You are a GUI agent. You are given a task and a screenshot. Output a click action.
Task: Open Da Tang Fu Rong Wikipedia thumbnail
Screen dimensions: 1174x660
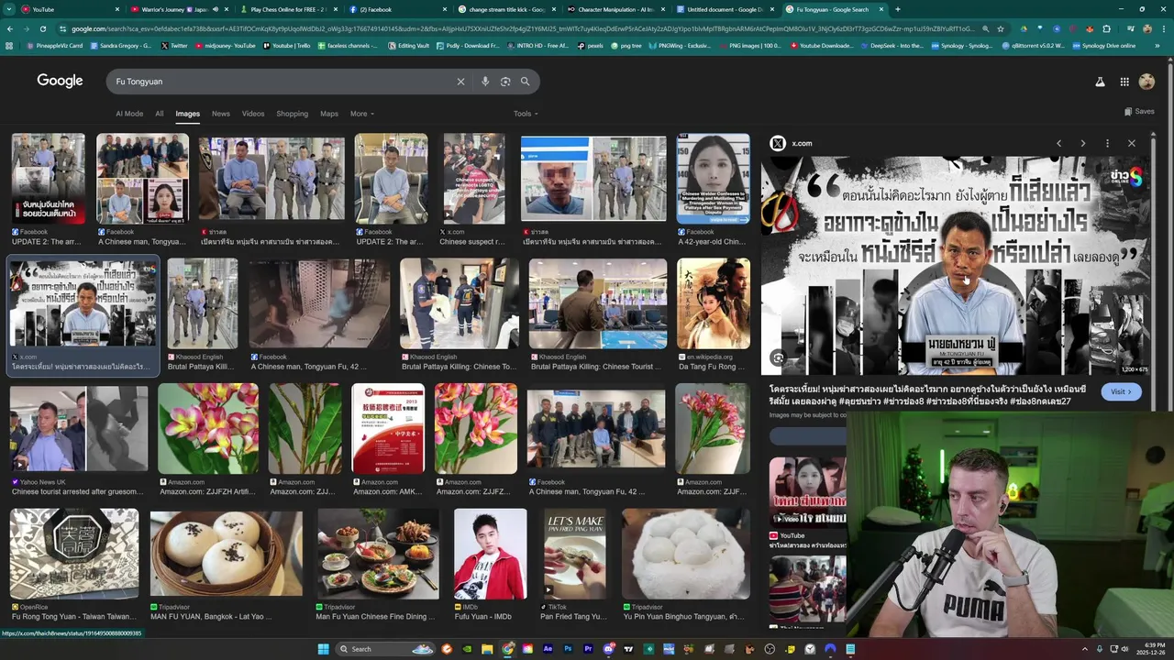713,303
